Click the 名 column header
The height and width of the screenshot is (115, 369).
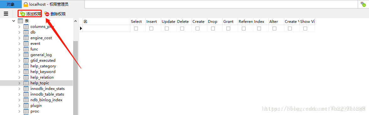(106, 21)
